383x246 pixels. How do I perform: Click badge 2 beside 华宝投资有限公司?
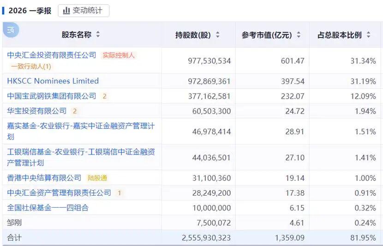point(75,111)
